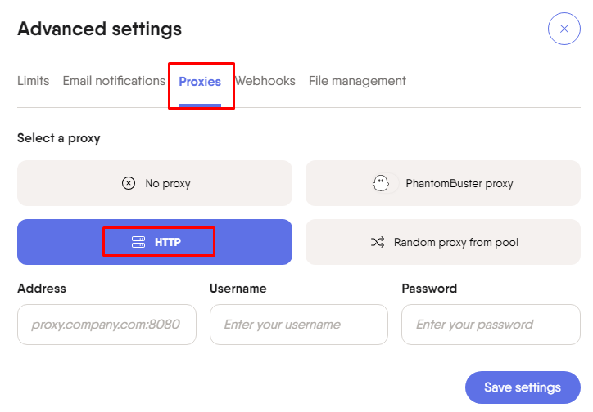Image resolution: width=593 pixels, height=412 pixels.
Task: Open the Email notifications tab
Action: coord(114,81)
